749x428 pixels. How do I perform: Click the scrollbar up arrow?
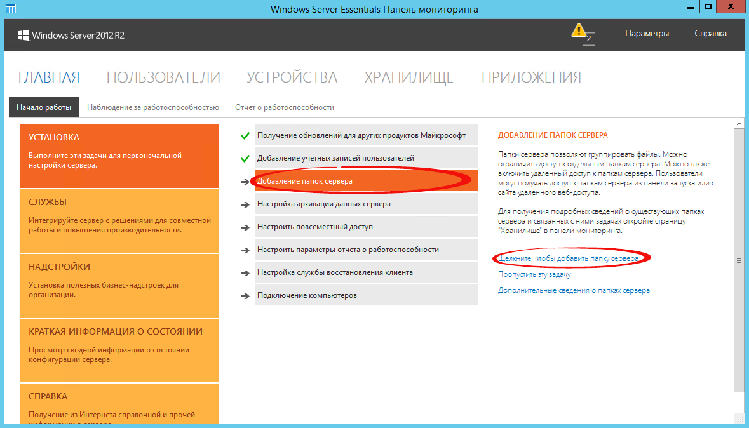(739, 123)
